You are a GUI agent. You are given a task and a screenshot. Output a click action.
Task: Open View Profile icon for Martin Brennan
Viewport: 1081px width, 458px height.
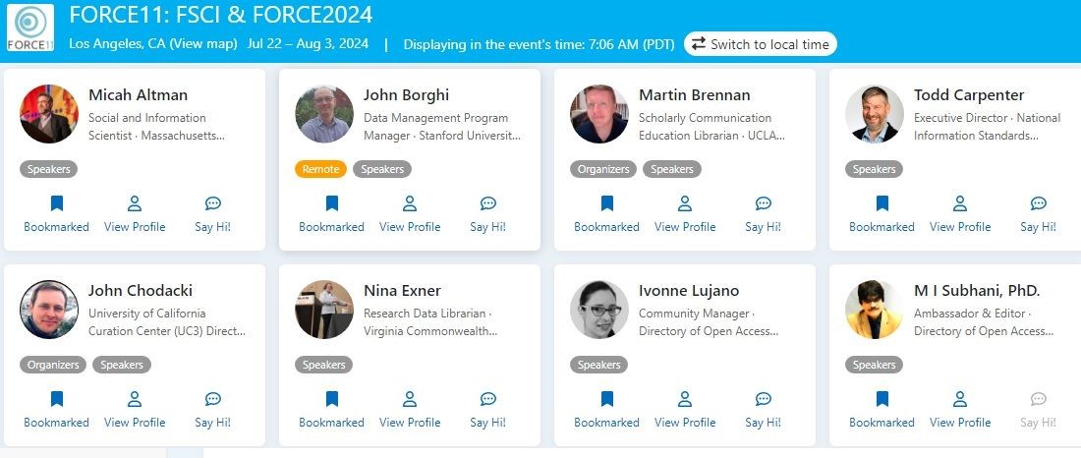685,204
